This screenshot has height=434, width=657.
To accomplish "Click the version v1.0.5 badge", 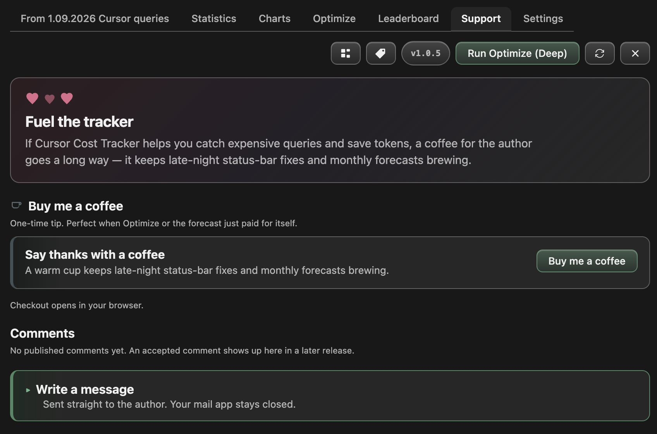I will pyautogui.click(x=425, y=53).
